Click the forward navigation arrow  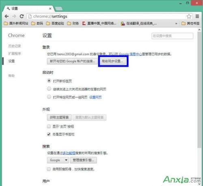(x=14, y=16)
